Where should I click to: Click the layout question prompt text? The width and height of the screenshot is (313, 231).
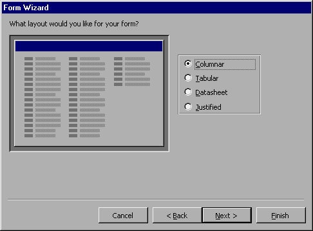point(74,24)
